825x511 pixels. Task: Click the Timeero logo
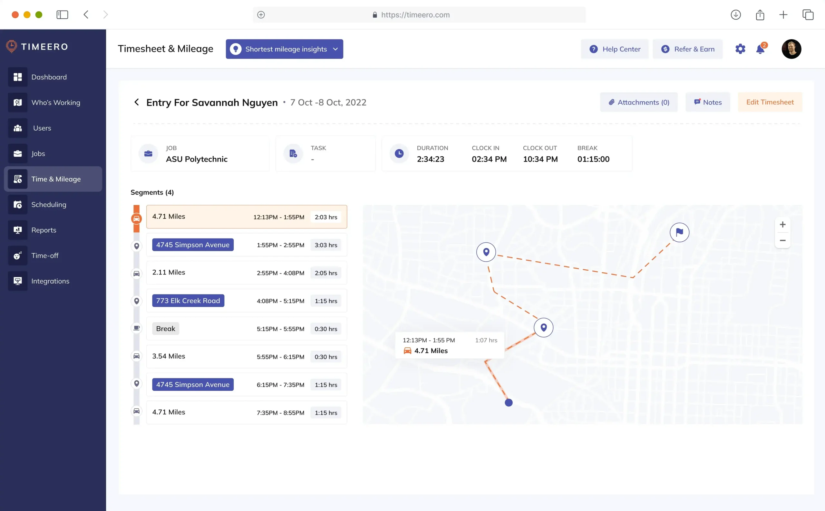coord(37,47)
